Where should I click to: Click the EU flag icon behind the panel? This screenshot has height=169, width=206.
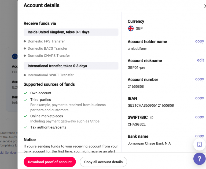[15, 56]
